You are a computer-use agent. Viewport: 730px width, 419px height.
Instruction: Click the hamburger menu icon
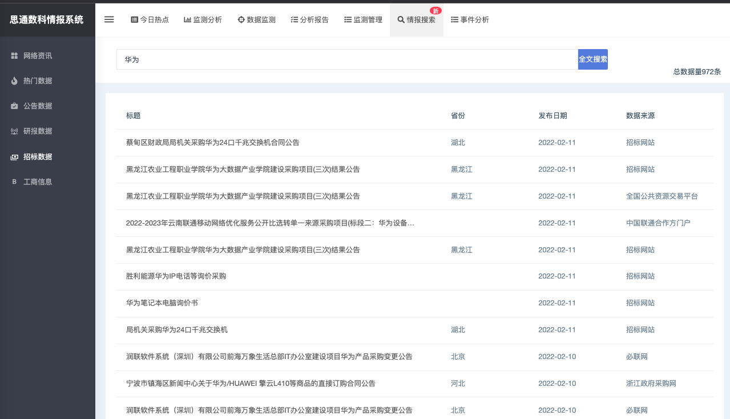[x=108, y=19]
